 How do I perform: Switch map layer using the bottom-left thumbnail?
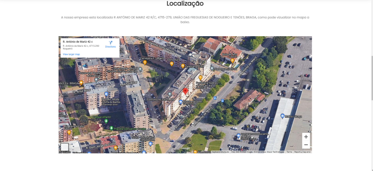point(65,147)
